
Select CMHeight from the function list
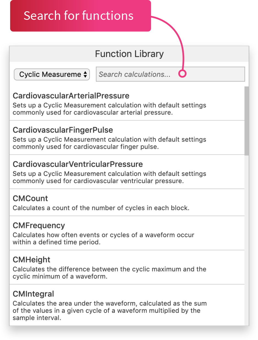click(x=32, y=259)
